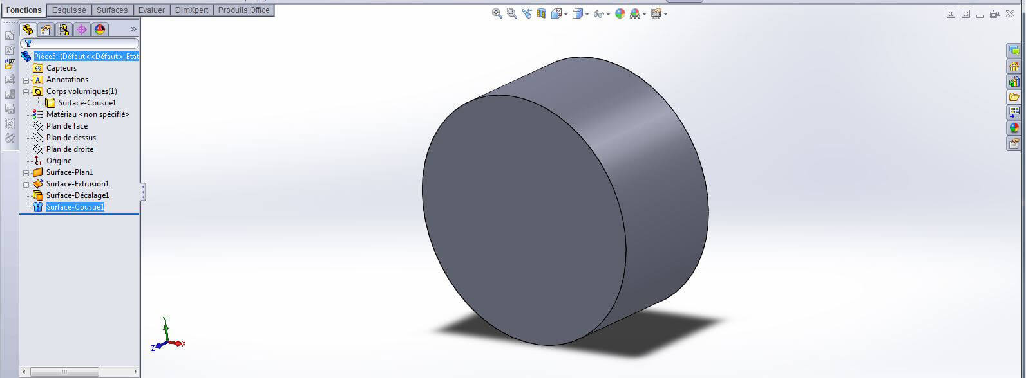Click the XYZ orientation triad
This screenshot has height=378, width=1026.
(x=169, y=334)
